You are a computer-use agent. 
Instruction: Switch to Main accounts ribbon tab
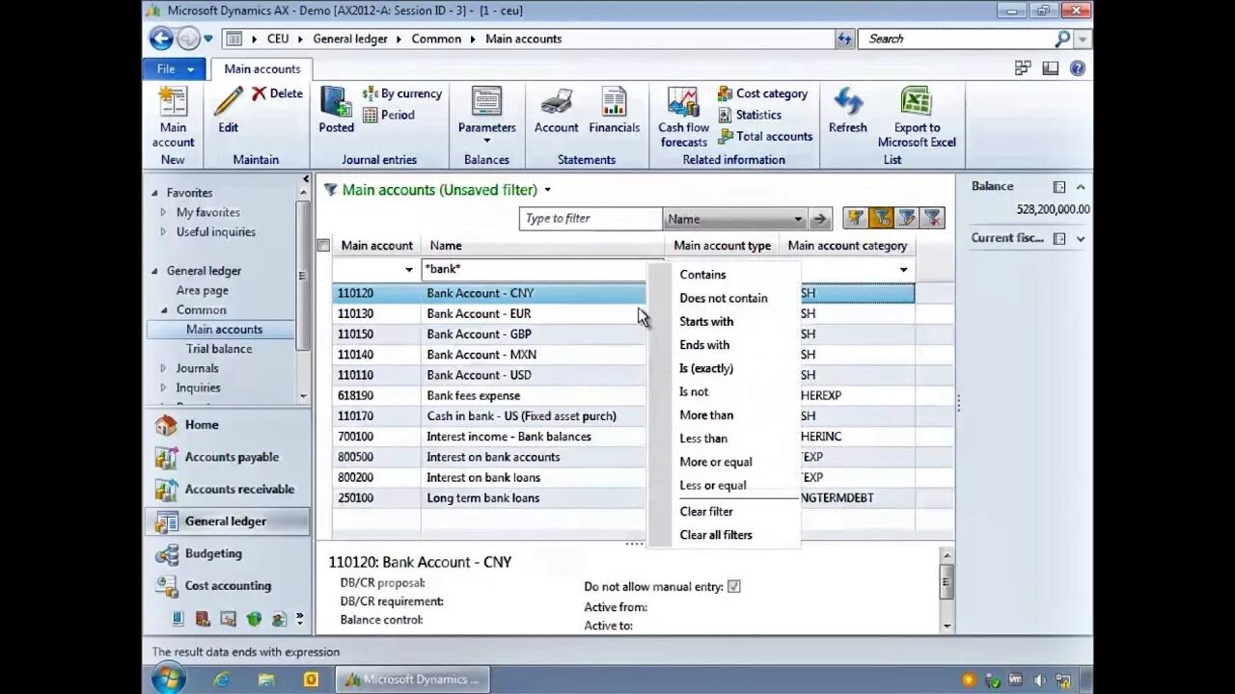(262, 68)
